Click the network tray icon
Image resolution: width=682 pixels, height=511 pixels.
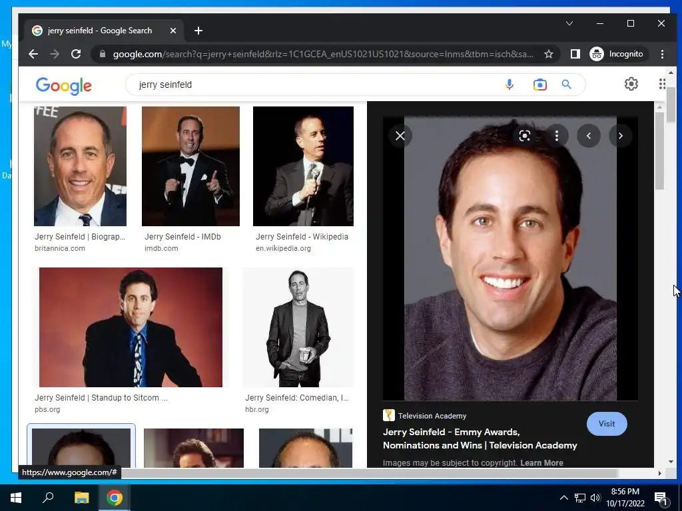(x=580, y=498)
